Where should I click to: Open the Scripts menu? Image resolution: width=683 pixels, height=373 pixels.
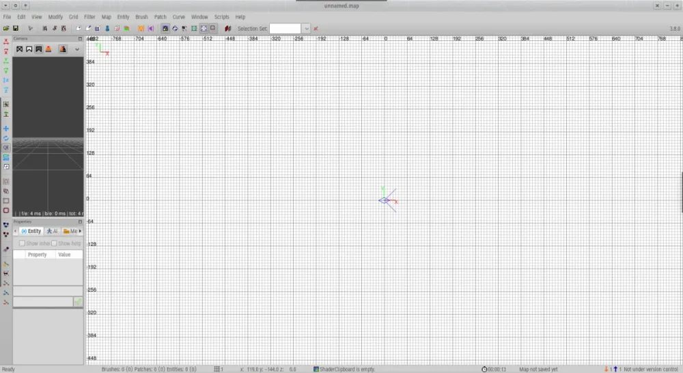point(222,17)
